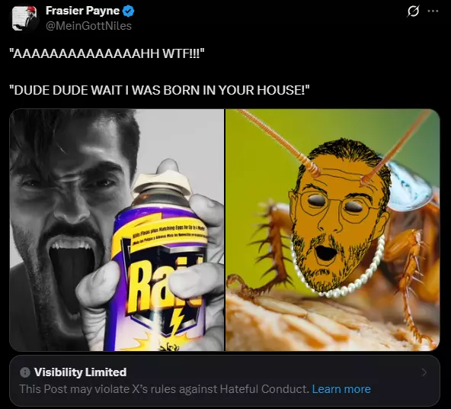Click the first quoted line of post text
This screenshot has width=451, height=409.
pyautogui.click(x=107, y=53)
